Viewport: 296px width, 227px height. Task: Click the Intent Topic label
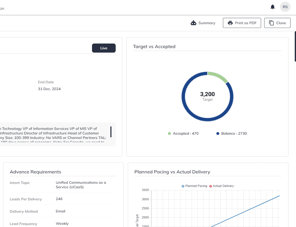click(20, 183)
